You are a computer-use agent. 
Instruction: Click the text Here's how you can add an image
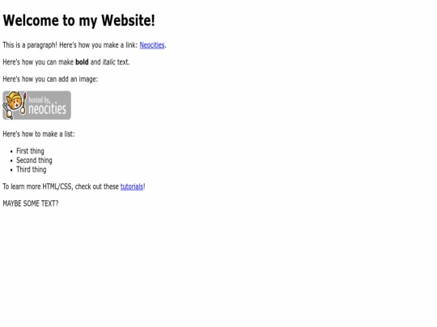coord(50,79)
